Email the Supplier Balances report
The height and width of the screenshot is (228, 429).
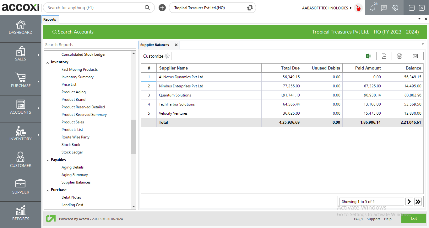pyautogui.click(x=415, y=56)
